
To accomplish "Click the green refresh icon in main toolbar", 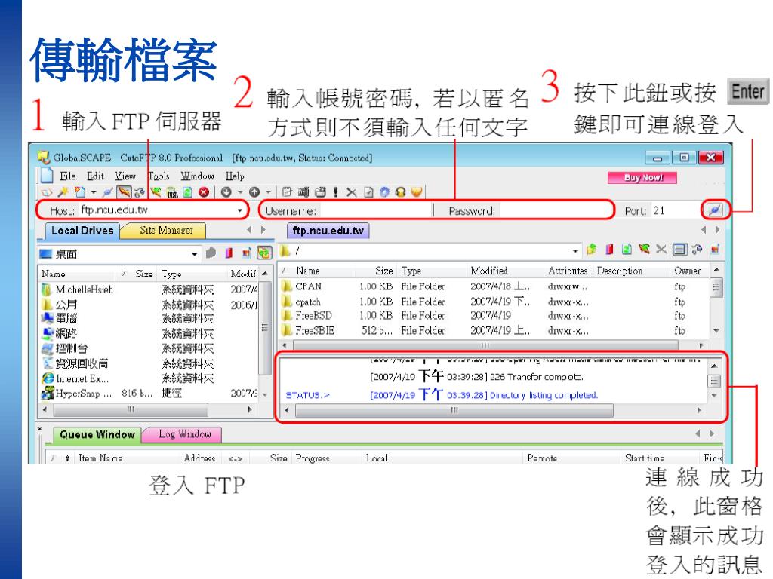I will [x=187, y=192].
